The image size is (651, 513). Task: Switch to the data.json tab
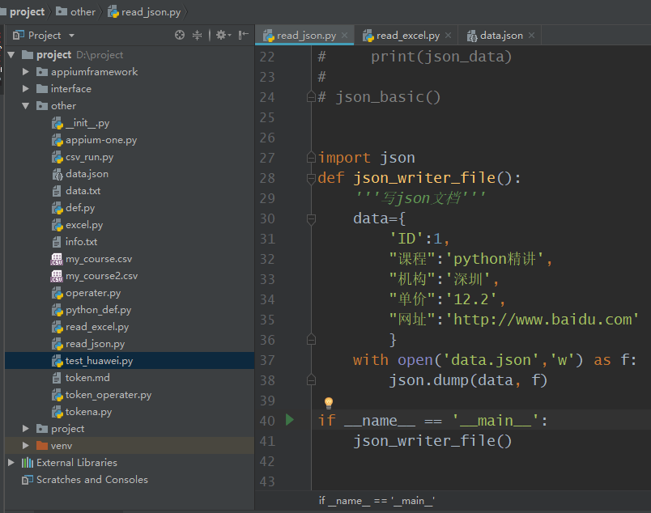click(500, 36)
